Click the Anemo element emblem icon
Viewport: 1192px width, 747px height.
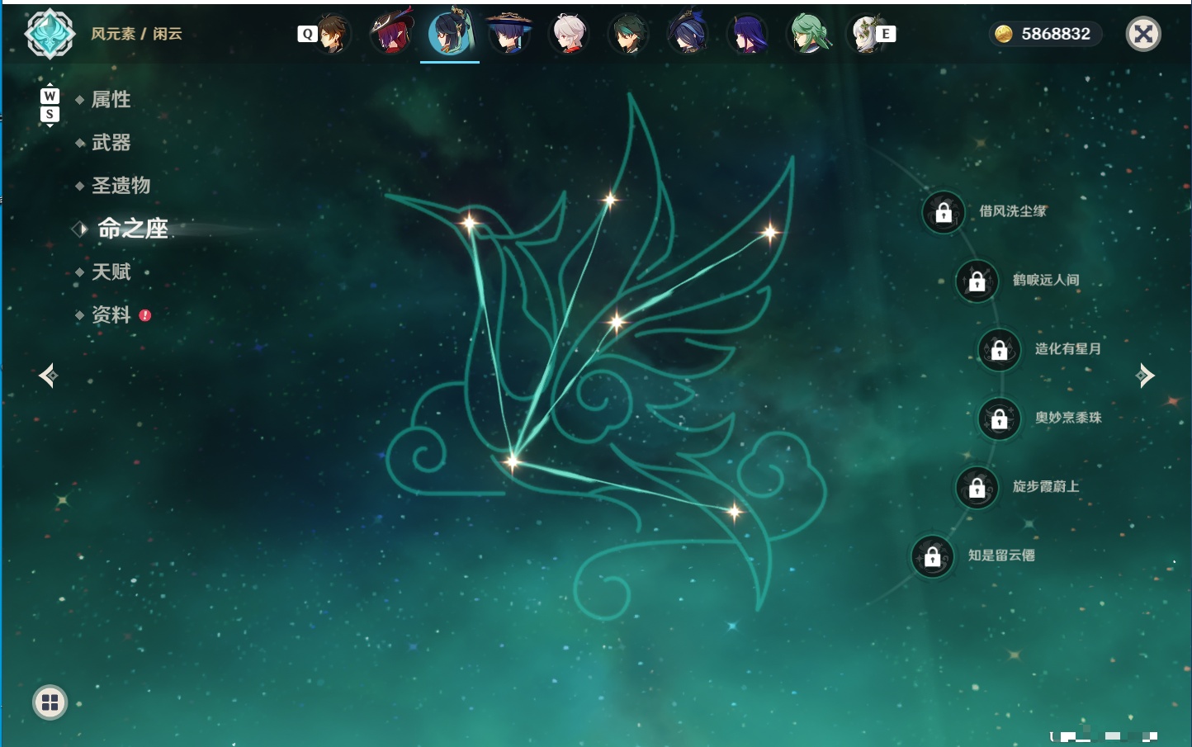(x=50, y=34)
